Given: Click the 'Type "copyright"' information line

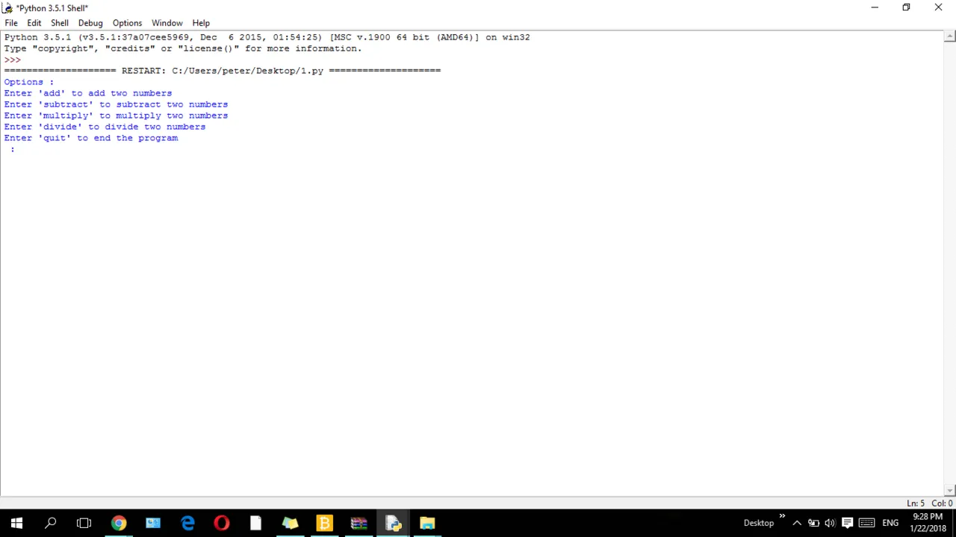Looking at the screenshot, I should click(183, 48).
